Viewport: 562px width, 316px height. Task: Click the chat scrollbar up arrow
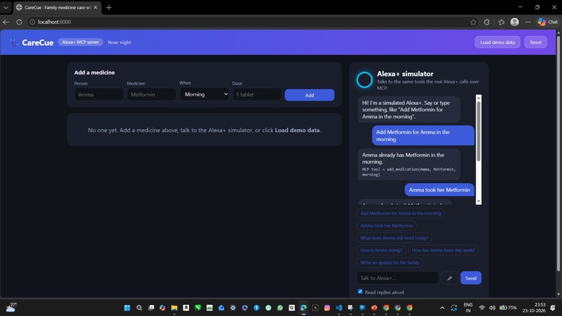point(478,97)
